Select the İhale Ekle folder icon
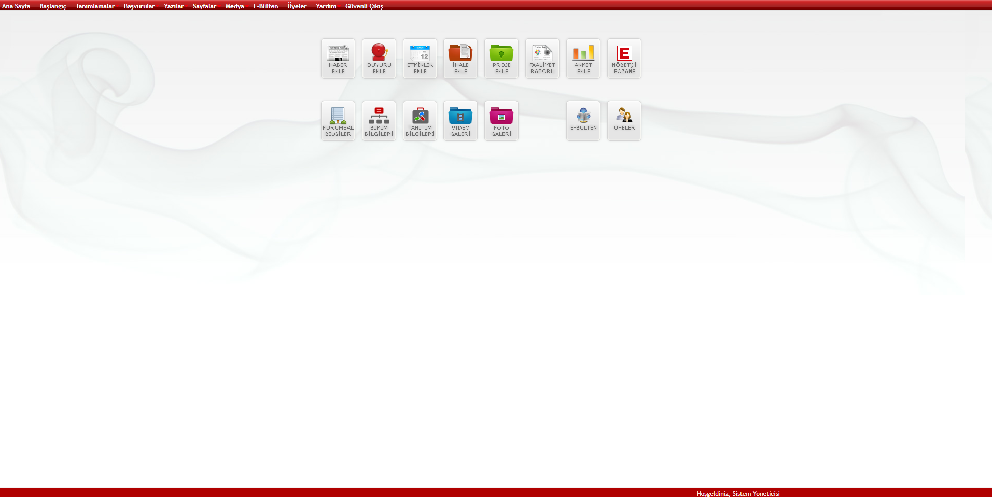 [x=460, y=58]
